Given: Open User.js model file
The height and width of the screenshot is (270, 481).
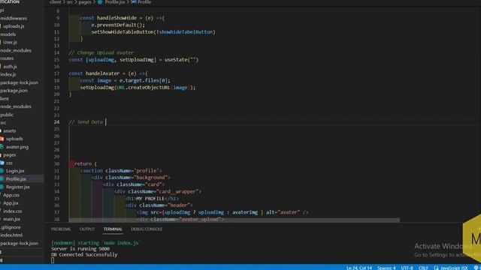Looking at the screenshot, I should point(10,42).
